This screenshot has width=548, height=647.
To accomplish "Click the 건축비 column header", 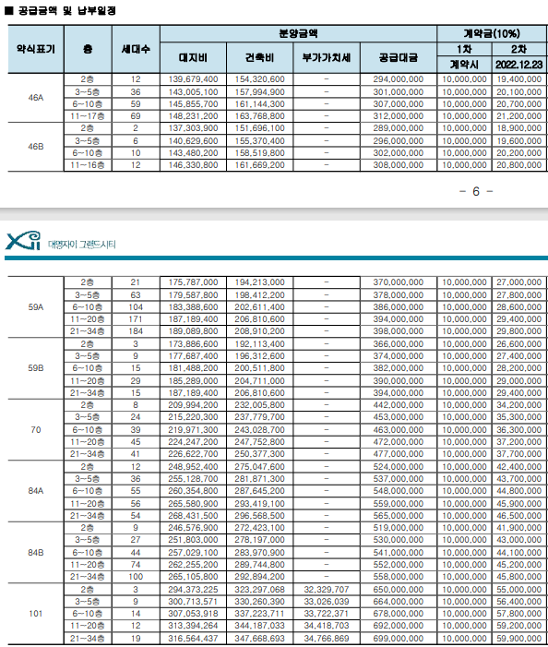I will coord(260,58).
